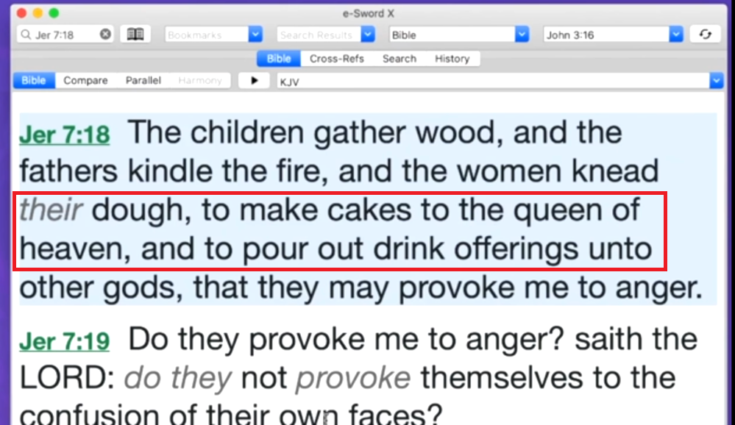The image size is (735, 425).
Task: Open the Jer 7:18 verse link
Action: 65,135
